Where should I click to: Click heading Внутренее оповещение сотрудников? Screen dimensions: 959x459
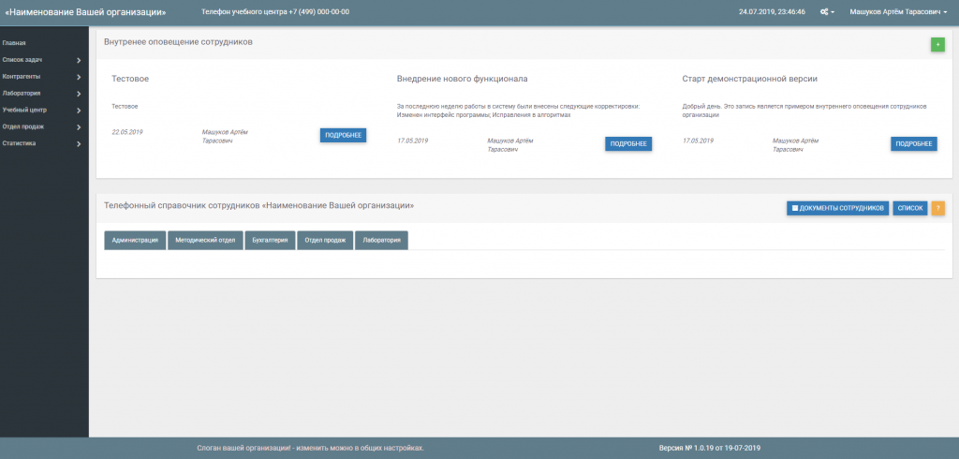(x=178, y=41)
